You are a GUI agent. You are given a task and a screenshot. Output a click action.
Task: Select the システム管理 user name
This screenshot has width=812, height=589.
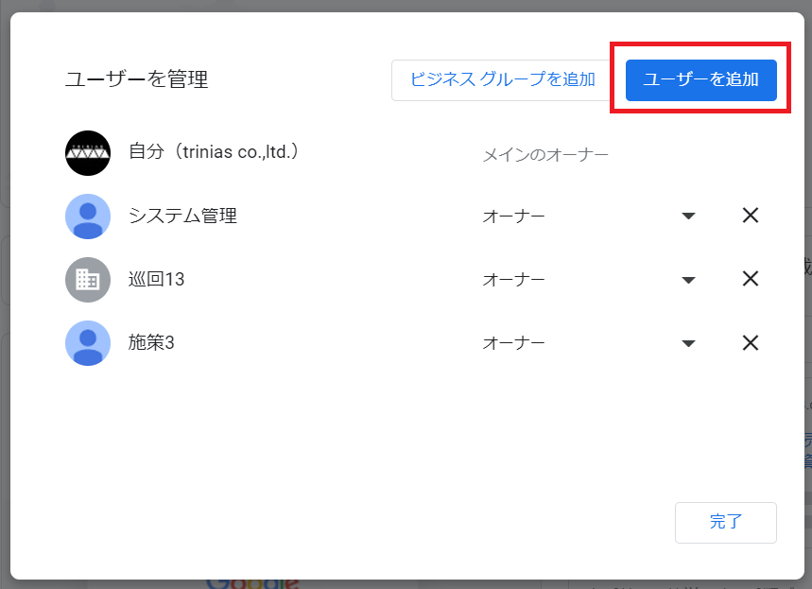pyautogui.click(x=182, y=216)
